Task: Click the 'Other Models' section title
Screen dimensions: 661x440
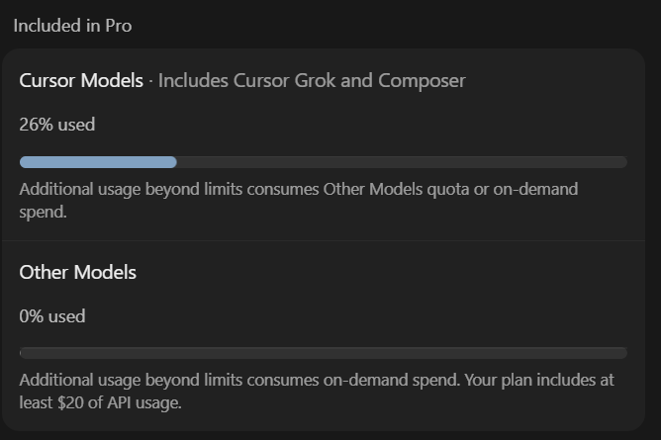Action: tap(77, 272)
